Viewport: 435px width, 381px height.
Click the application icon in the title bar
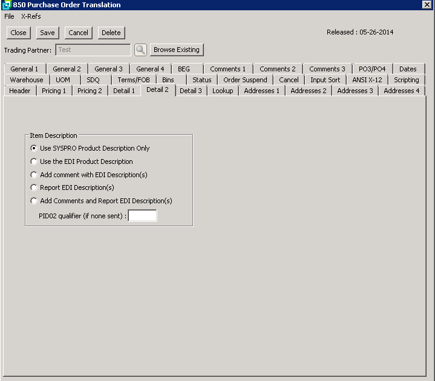point(7,5)
